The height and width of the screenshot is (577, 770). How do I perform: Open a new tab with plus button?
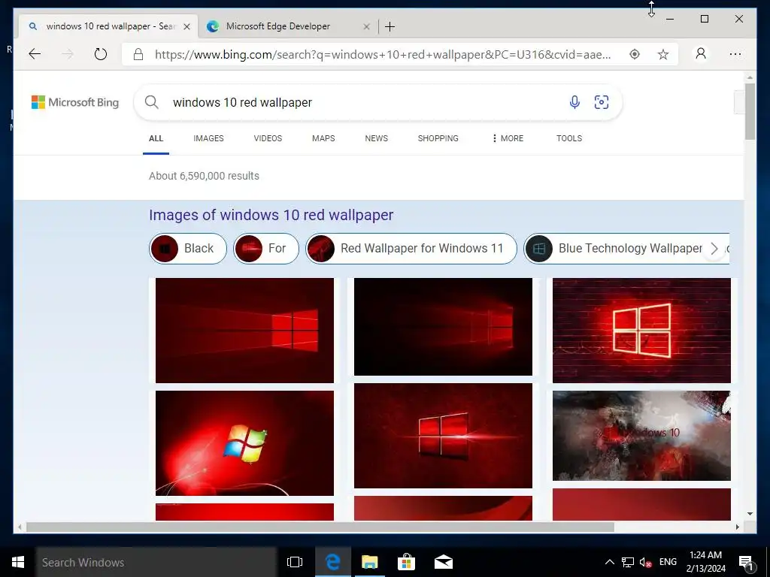(390, 26)
